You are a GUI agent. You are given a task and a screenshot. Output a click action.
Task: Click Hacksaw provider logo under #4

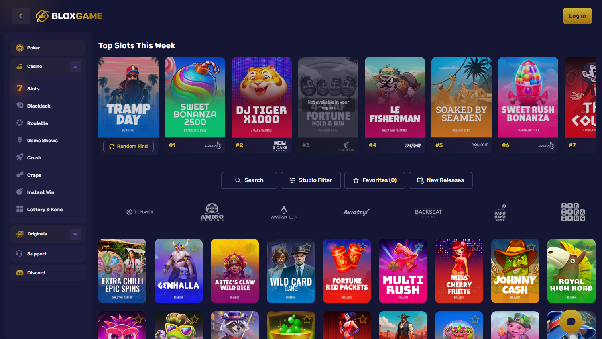[x=413, y=145]
